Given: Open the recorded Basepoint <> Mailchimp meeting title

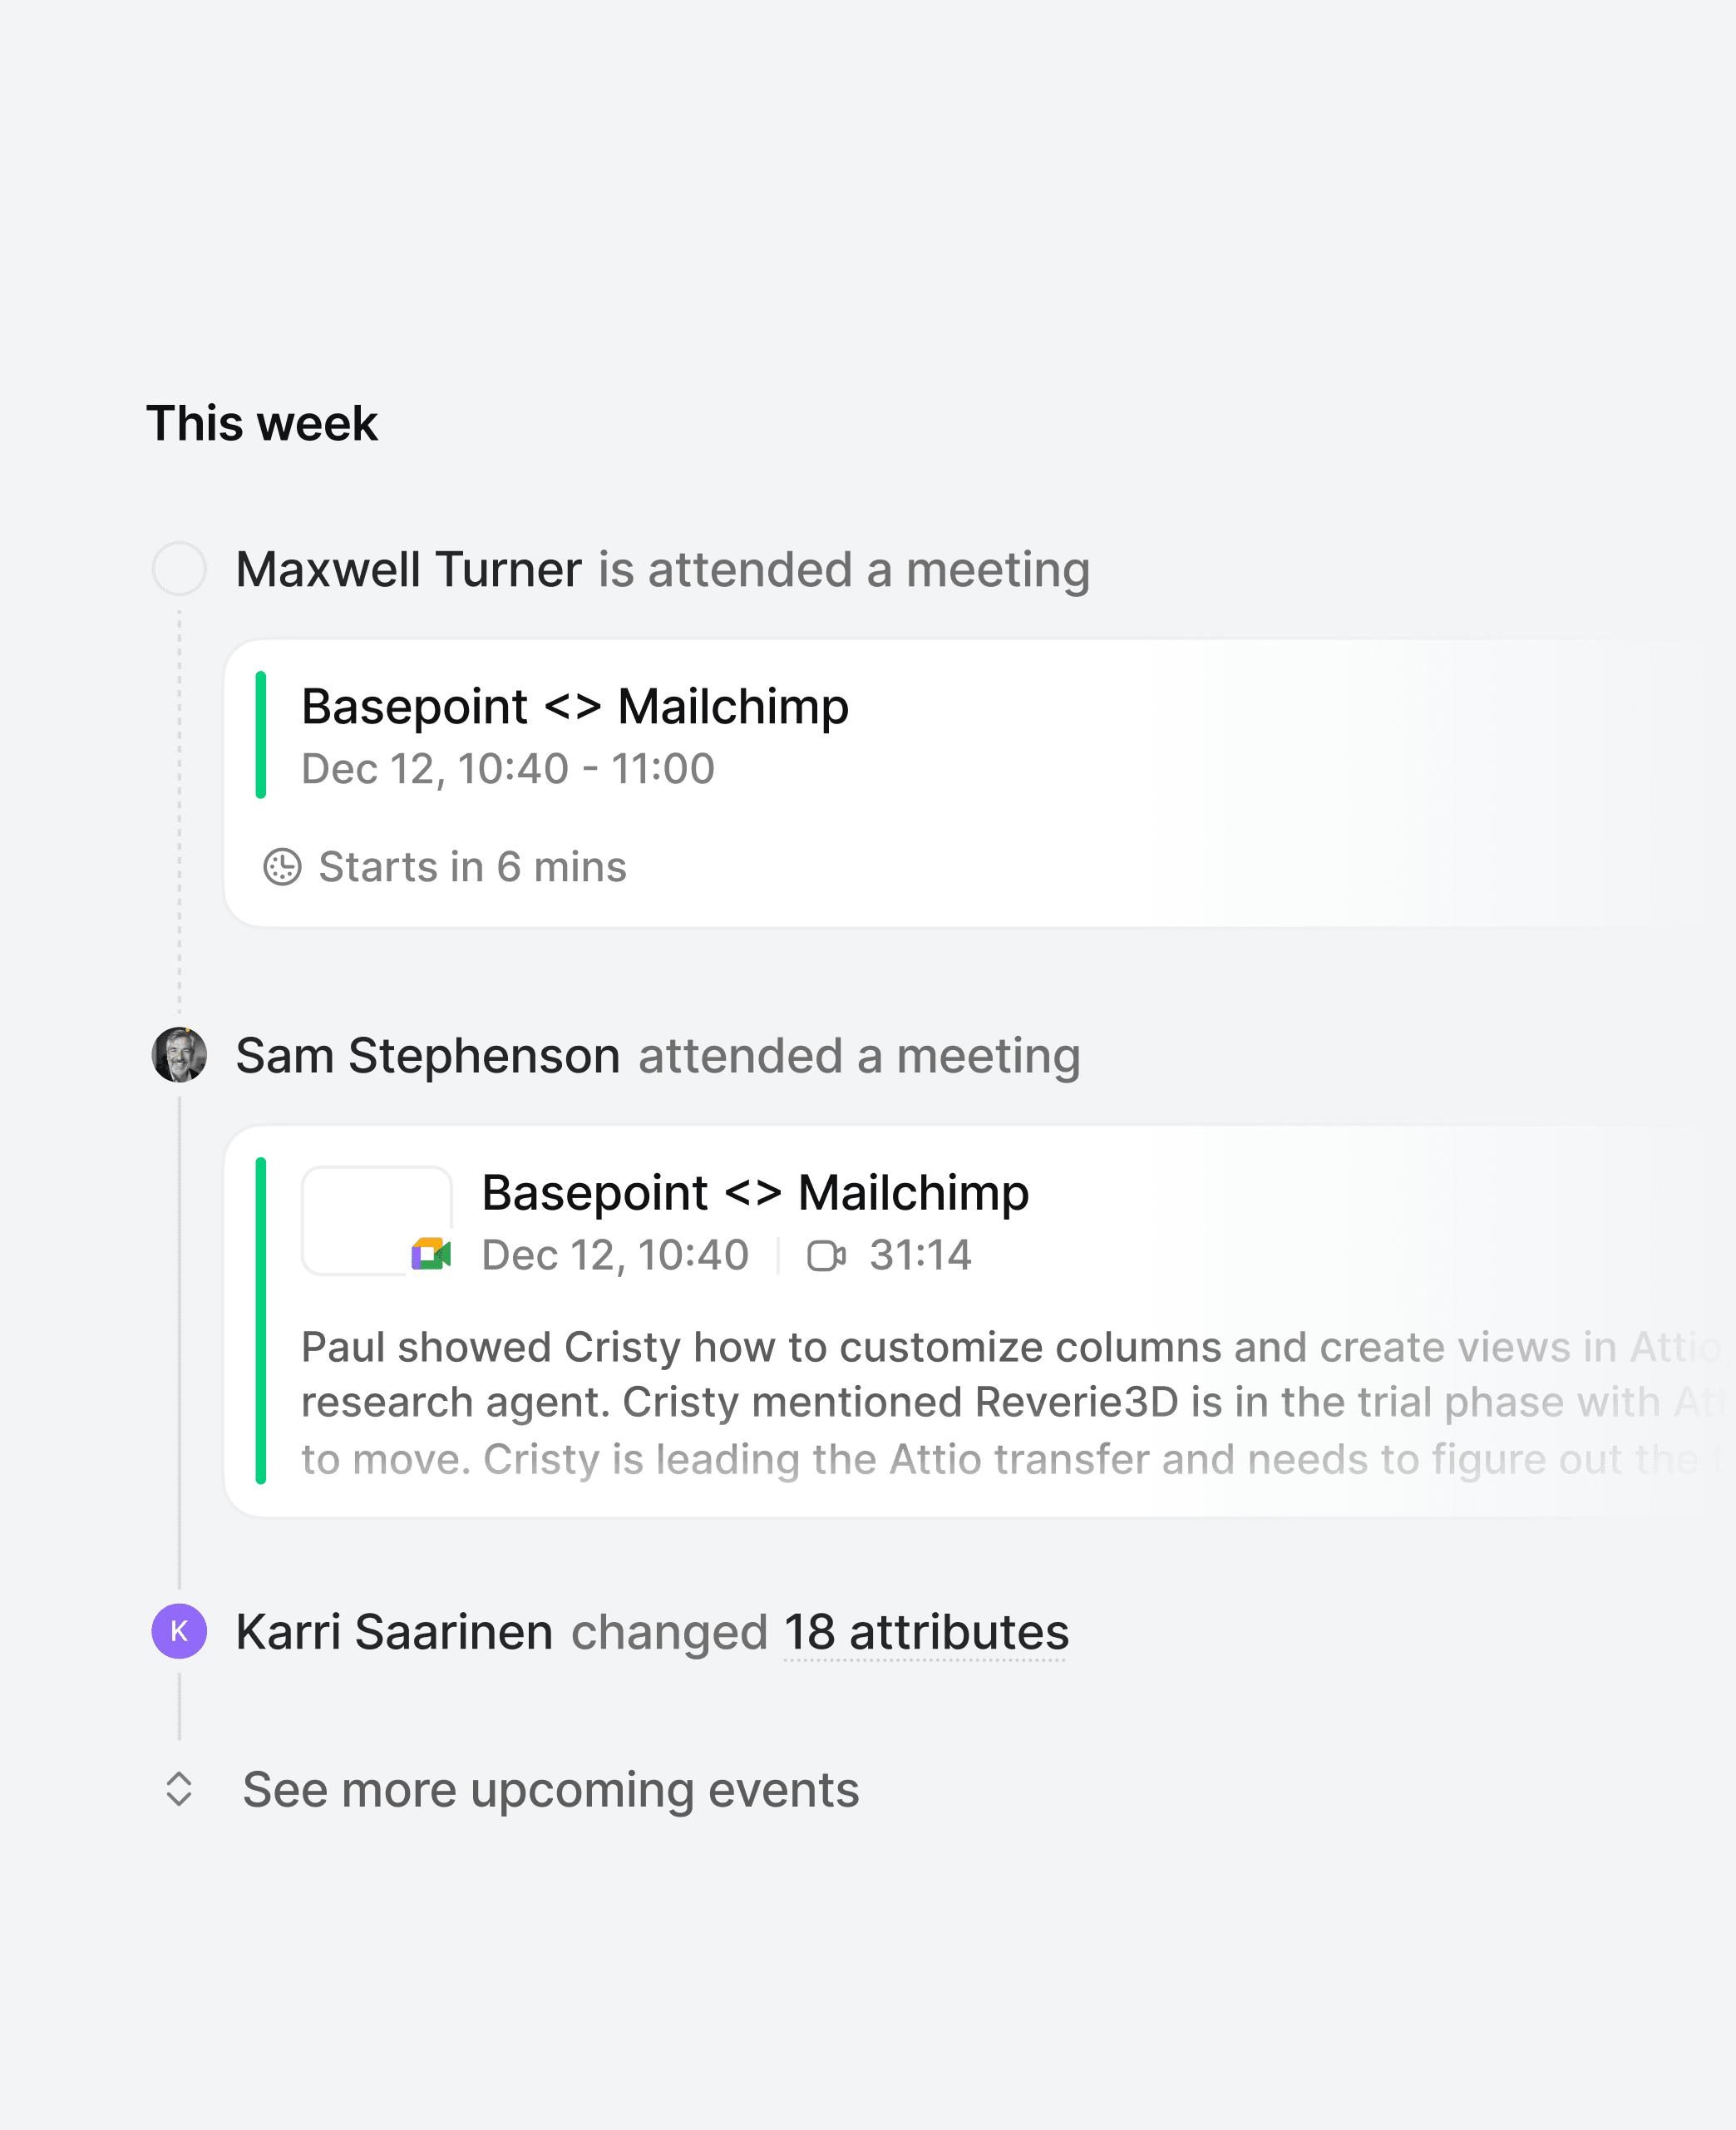Looking at the screenshot, I should tap(755, 1193).
